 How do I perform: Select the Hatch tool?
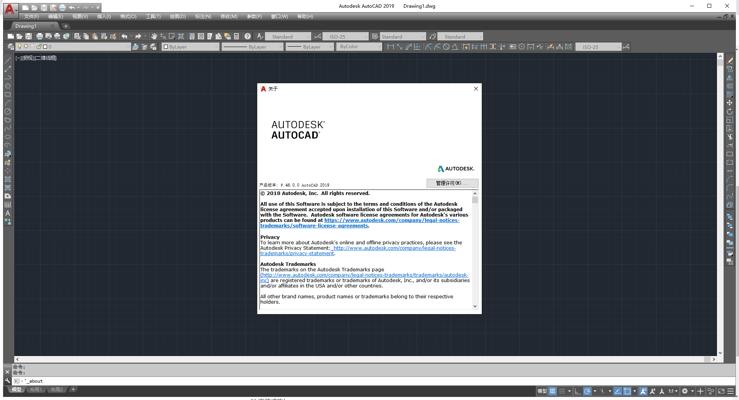(x=7, y=179)
